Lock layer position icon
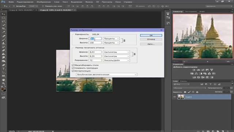The image size is (234, 132). point(193,92)
